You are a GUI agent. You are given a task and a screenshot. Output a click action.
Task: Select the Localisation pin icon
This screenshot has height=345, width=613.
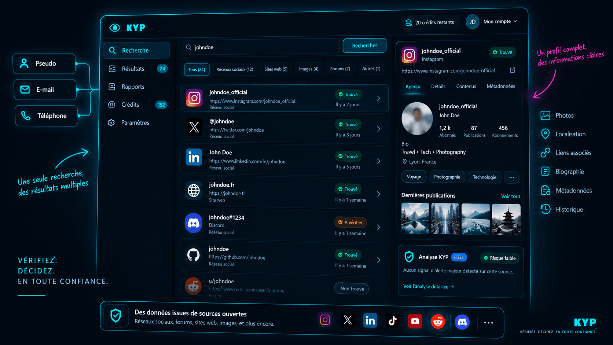(545, 134)
